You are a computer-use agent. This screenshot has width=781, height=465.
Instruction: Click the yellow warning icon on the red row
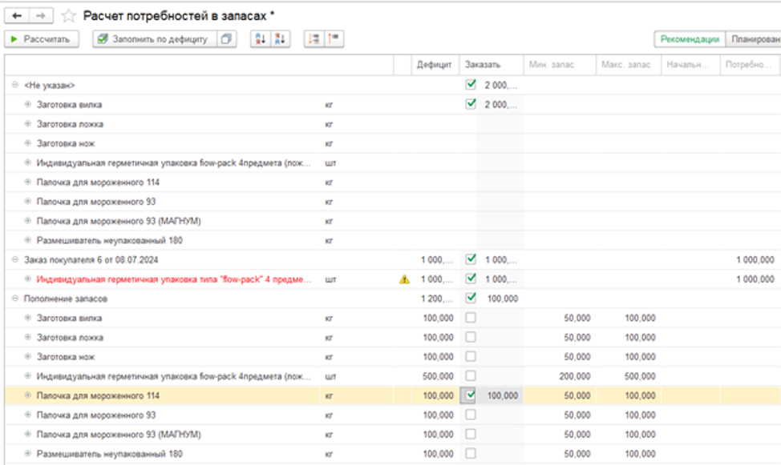(x=404, y=279)
